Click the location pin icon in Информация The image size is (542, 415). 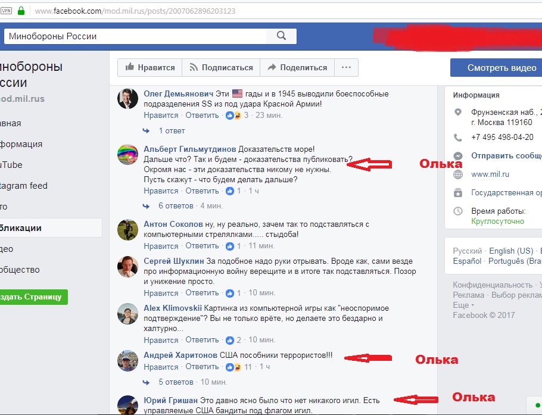click(x=458, y=113)
